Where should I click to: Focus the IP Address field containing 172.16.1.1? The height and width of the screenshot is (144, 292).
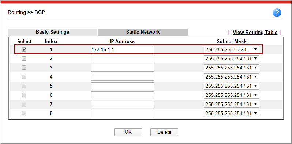(122, 49)
